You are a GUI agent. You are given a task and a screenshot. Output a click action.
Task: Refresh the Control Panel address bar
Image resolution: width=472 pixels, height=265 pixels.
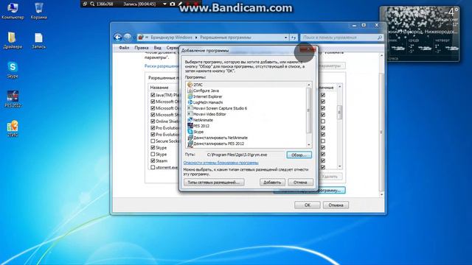coord(294,38)
